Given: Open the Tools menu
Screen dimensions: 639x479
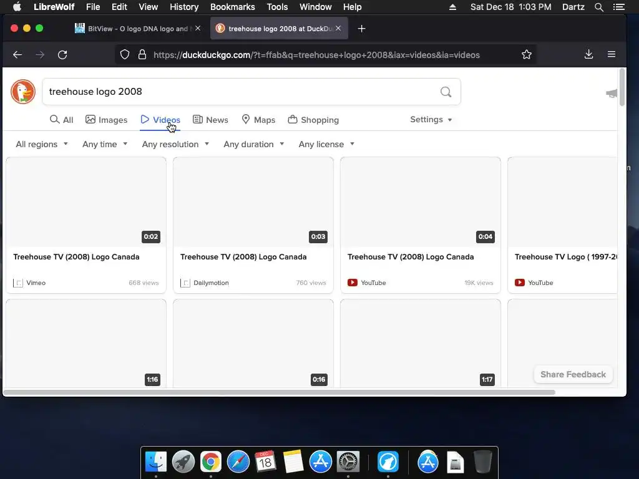Looking at the screenshot, I should click(277, 7).
